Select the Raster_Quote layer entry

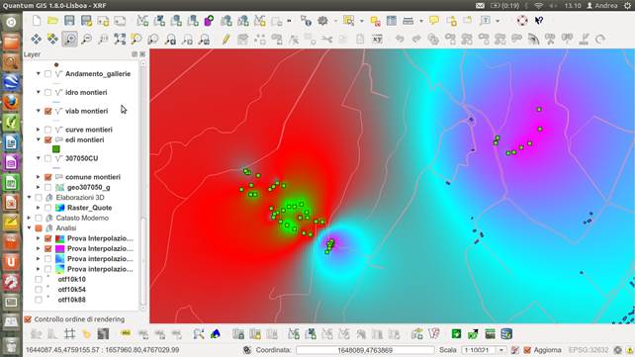pyautogui.click(x=89, y=208)
